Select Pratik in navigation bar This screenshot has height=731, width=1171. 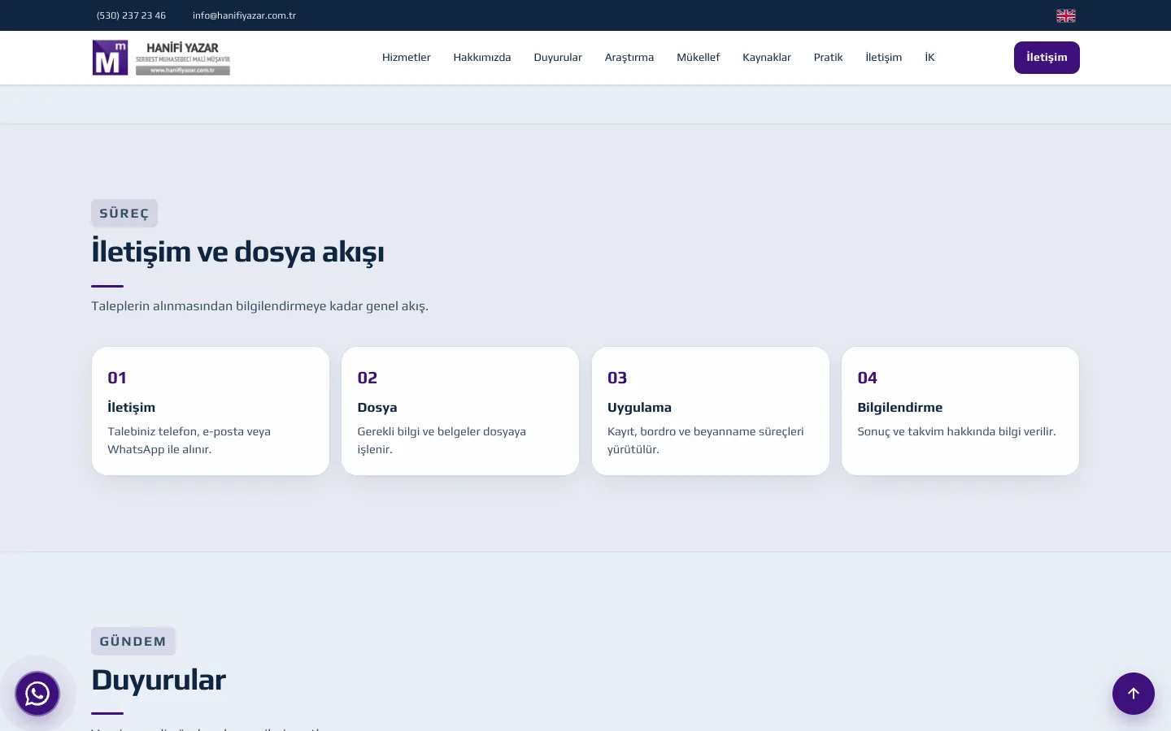coord(829,58)
